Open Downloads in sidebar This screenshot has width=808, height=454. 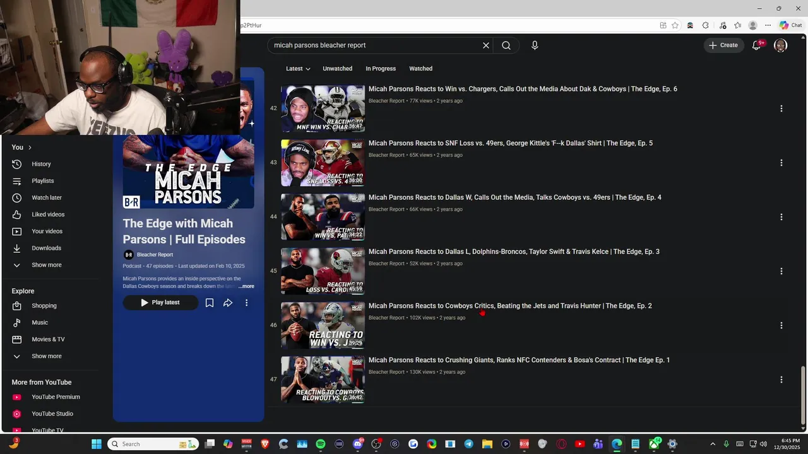(46, 248)
